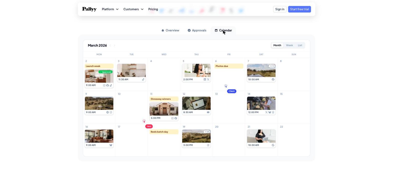
Task: Open the Giveaway winners note
Action: point(164,99)
